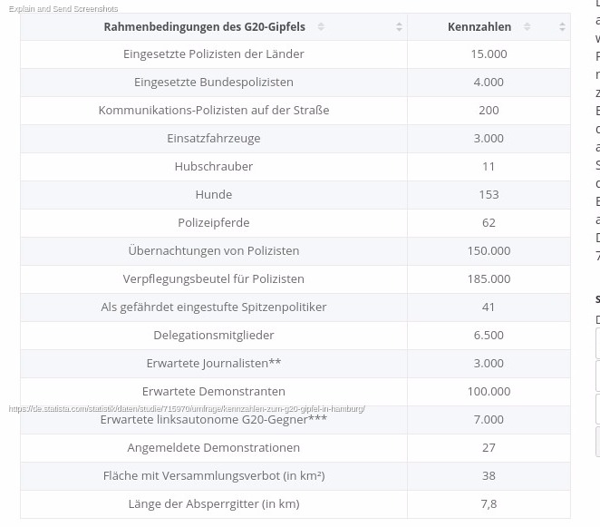This screenshot has height=527, width=600.
Task: Click the Übernachtungen von Polizisten cell
Action: [214, 251]
